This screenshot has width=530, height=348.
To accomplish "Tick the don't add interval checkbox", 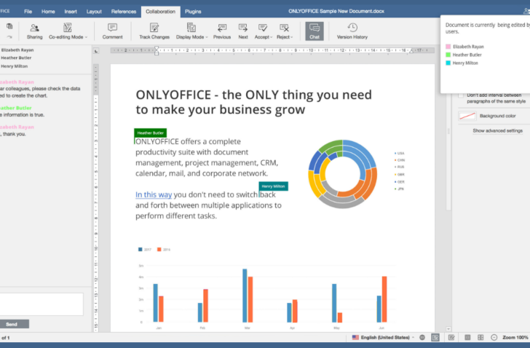I will coord(461,95).
